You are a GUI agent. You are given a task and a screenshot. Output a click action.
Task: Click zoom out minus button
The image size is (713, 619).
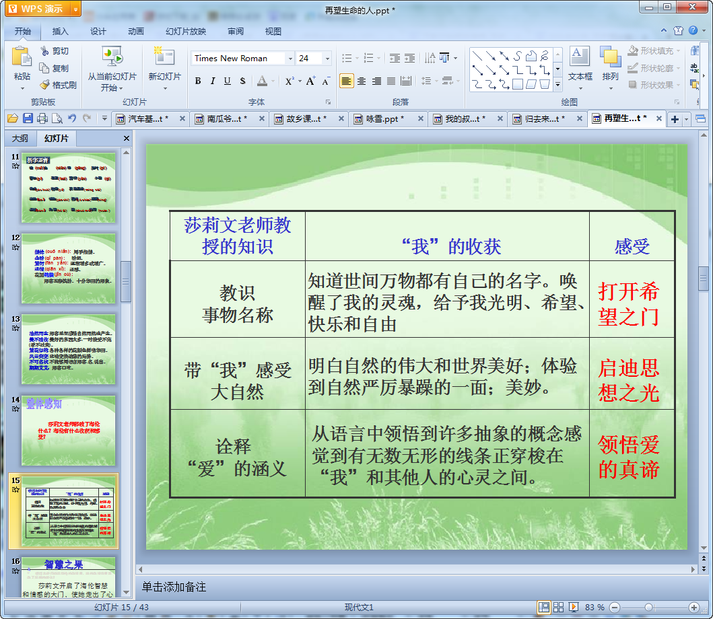[614, 607]
